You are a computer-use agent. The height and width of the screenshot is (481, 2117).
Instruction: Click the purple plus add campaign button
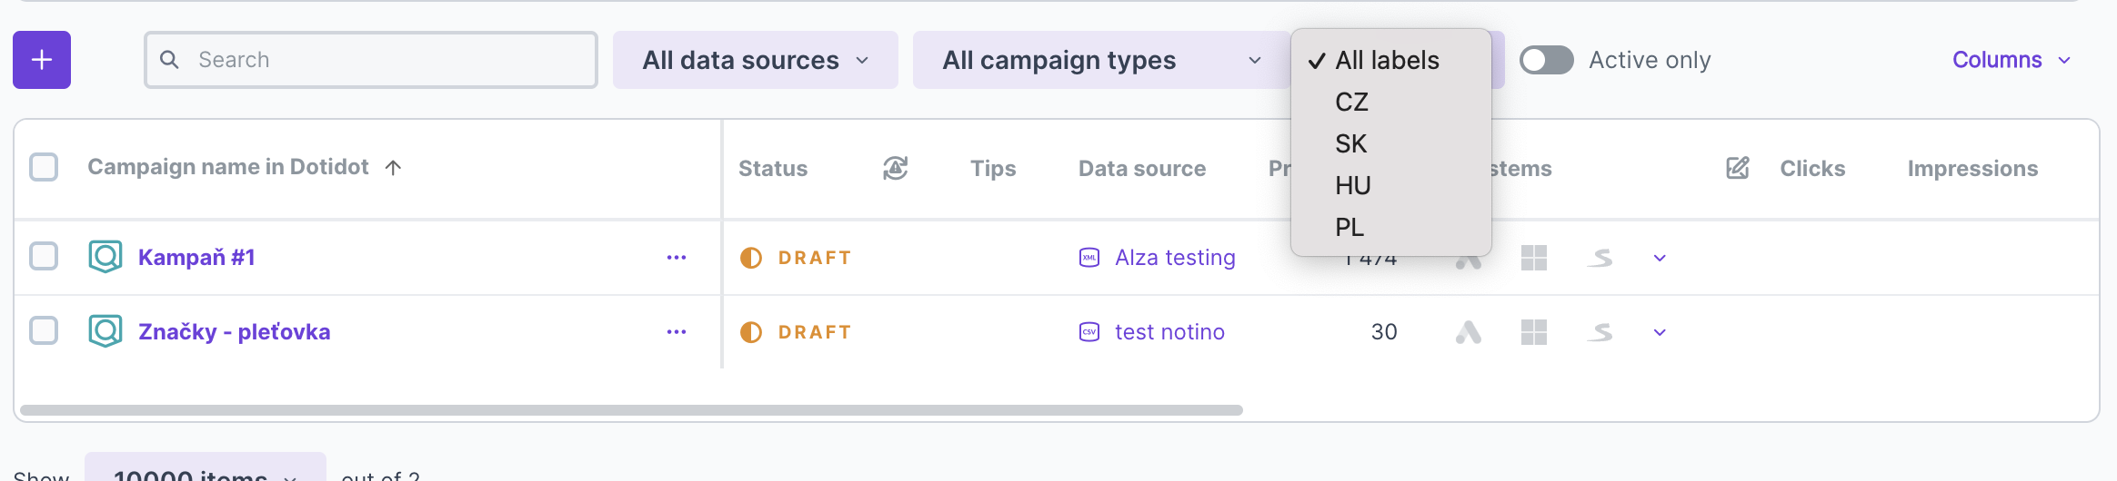(x=42, y=60)
